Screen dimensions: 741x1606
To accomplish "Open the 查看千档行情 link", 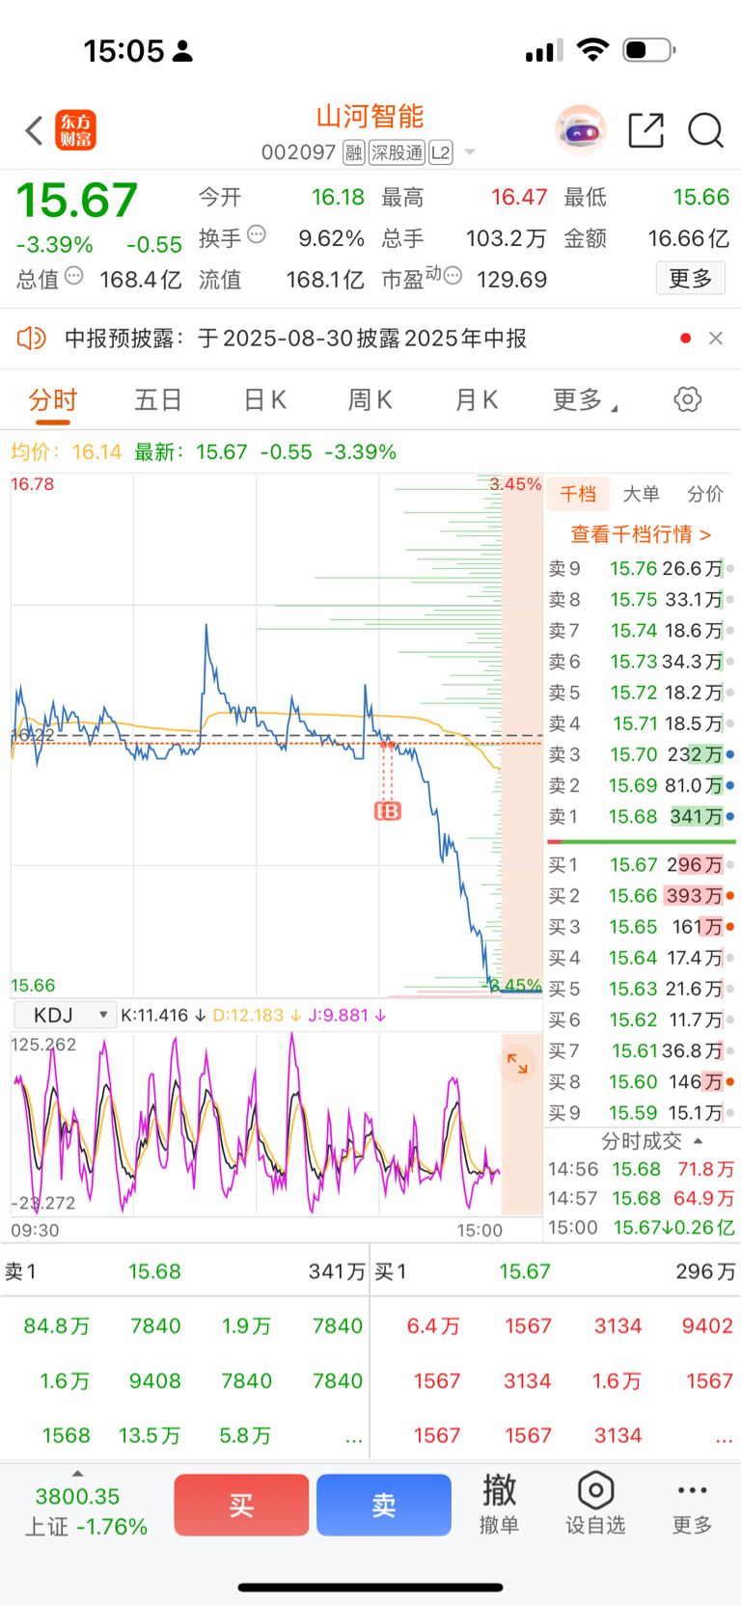I will 641,534.
